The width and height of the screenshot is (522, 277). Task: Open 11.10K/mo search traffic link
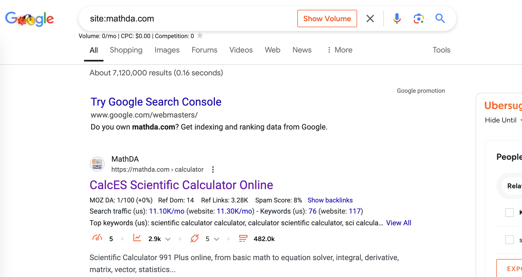tap(167, 211)
